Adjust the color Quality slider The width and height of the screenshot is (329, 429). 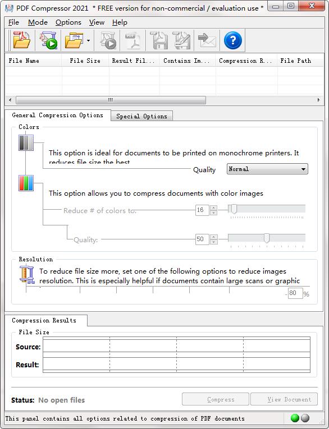click(267, 238)
